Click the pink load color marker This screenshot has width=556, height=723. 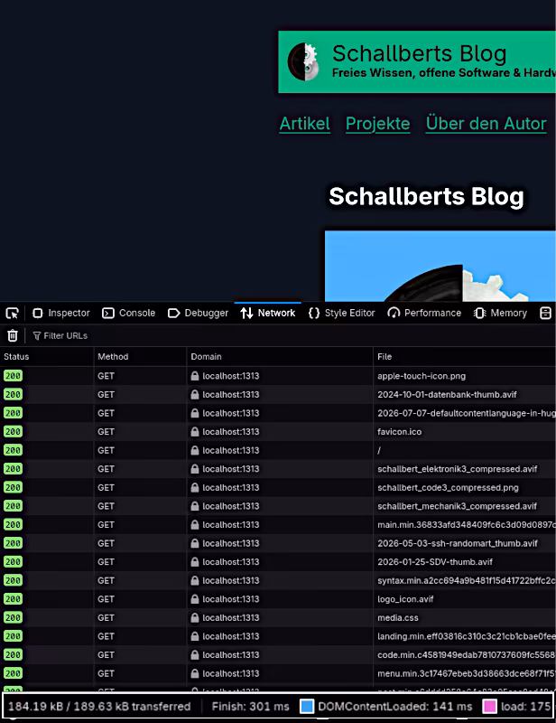click(x=490, y=707)
